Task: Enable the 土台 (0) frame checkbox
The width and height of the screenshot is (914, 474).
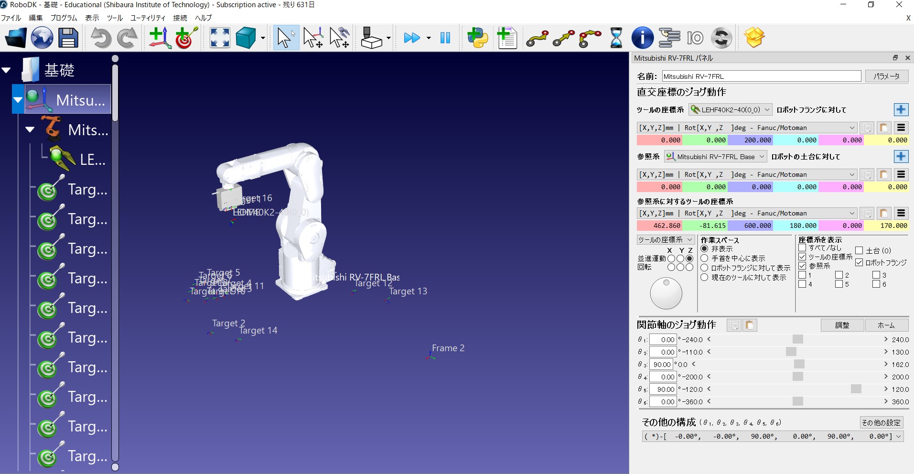Action: [x=859, y=250]
